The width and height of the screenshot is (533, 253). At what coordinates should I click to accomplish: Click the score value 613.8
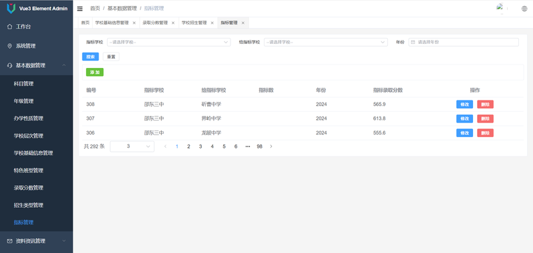(379, 119)
